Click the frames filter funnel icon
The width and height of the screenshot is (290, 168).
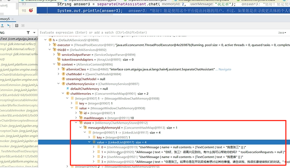pyautogui.click(x=28, y=33)
